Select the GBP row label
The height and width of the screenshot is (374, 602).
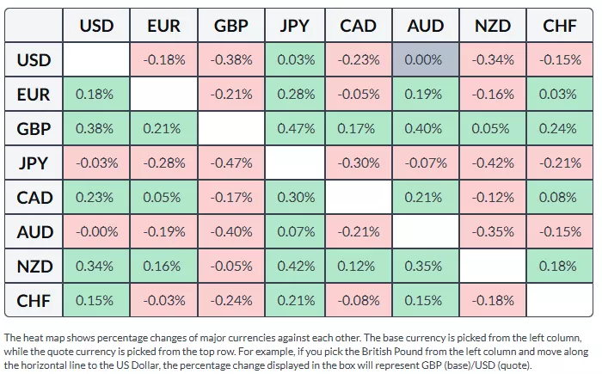point(34,129)
